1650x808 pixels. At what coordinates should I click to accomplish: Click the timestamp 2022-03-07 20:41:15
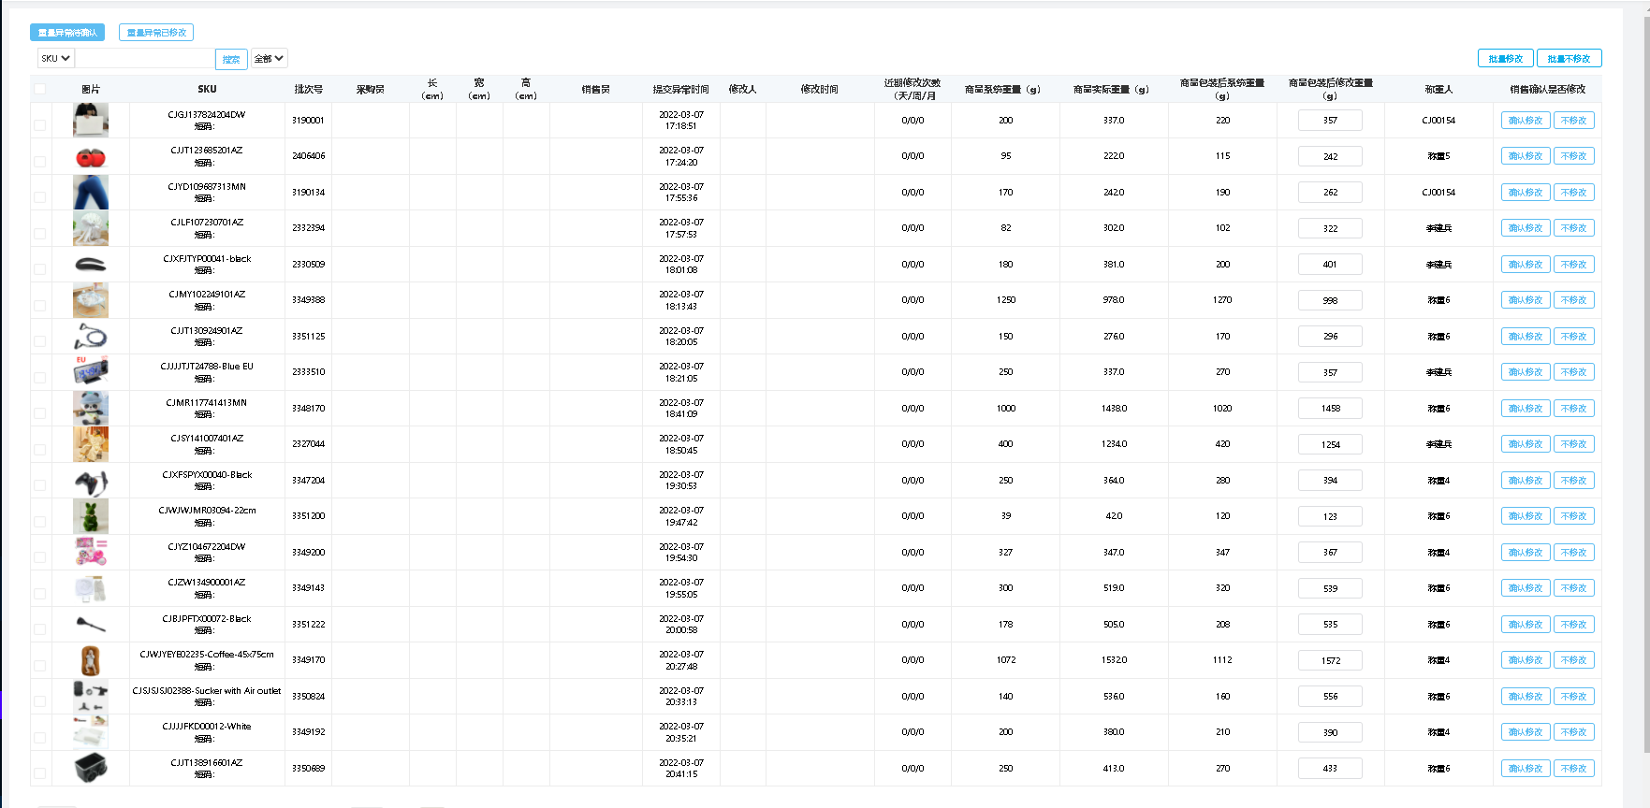(680, 769)
